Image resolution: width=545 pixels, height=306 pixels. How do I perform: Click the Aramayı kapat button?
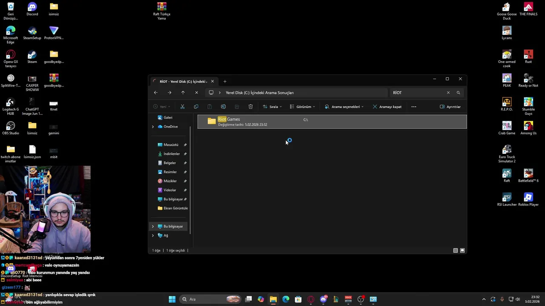pos(387,107)
